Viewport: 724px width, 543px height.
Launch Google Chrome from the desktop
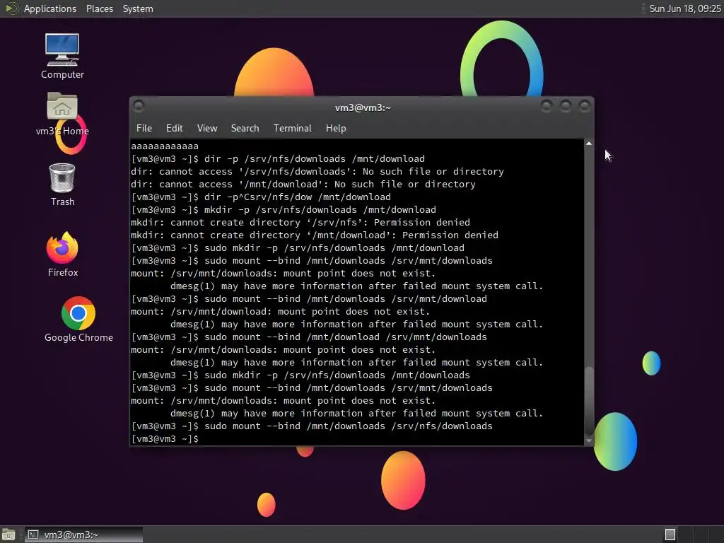pos(78,320)
